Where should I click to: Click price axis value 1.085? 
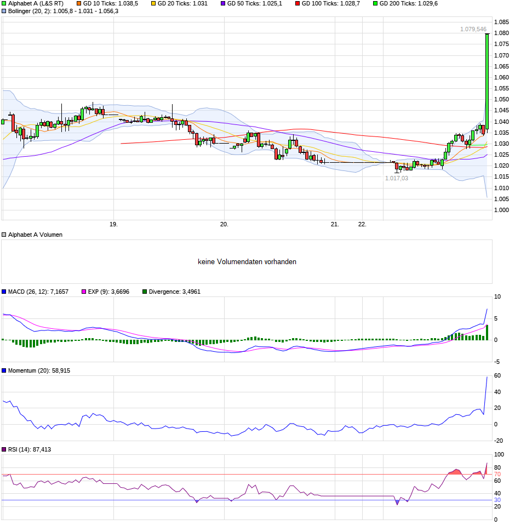(x=502, y=22)
